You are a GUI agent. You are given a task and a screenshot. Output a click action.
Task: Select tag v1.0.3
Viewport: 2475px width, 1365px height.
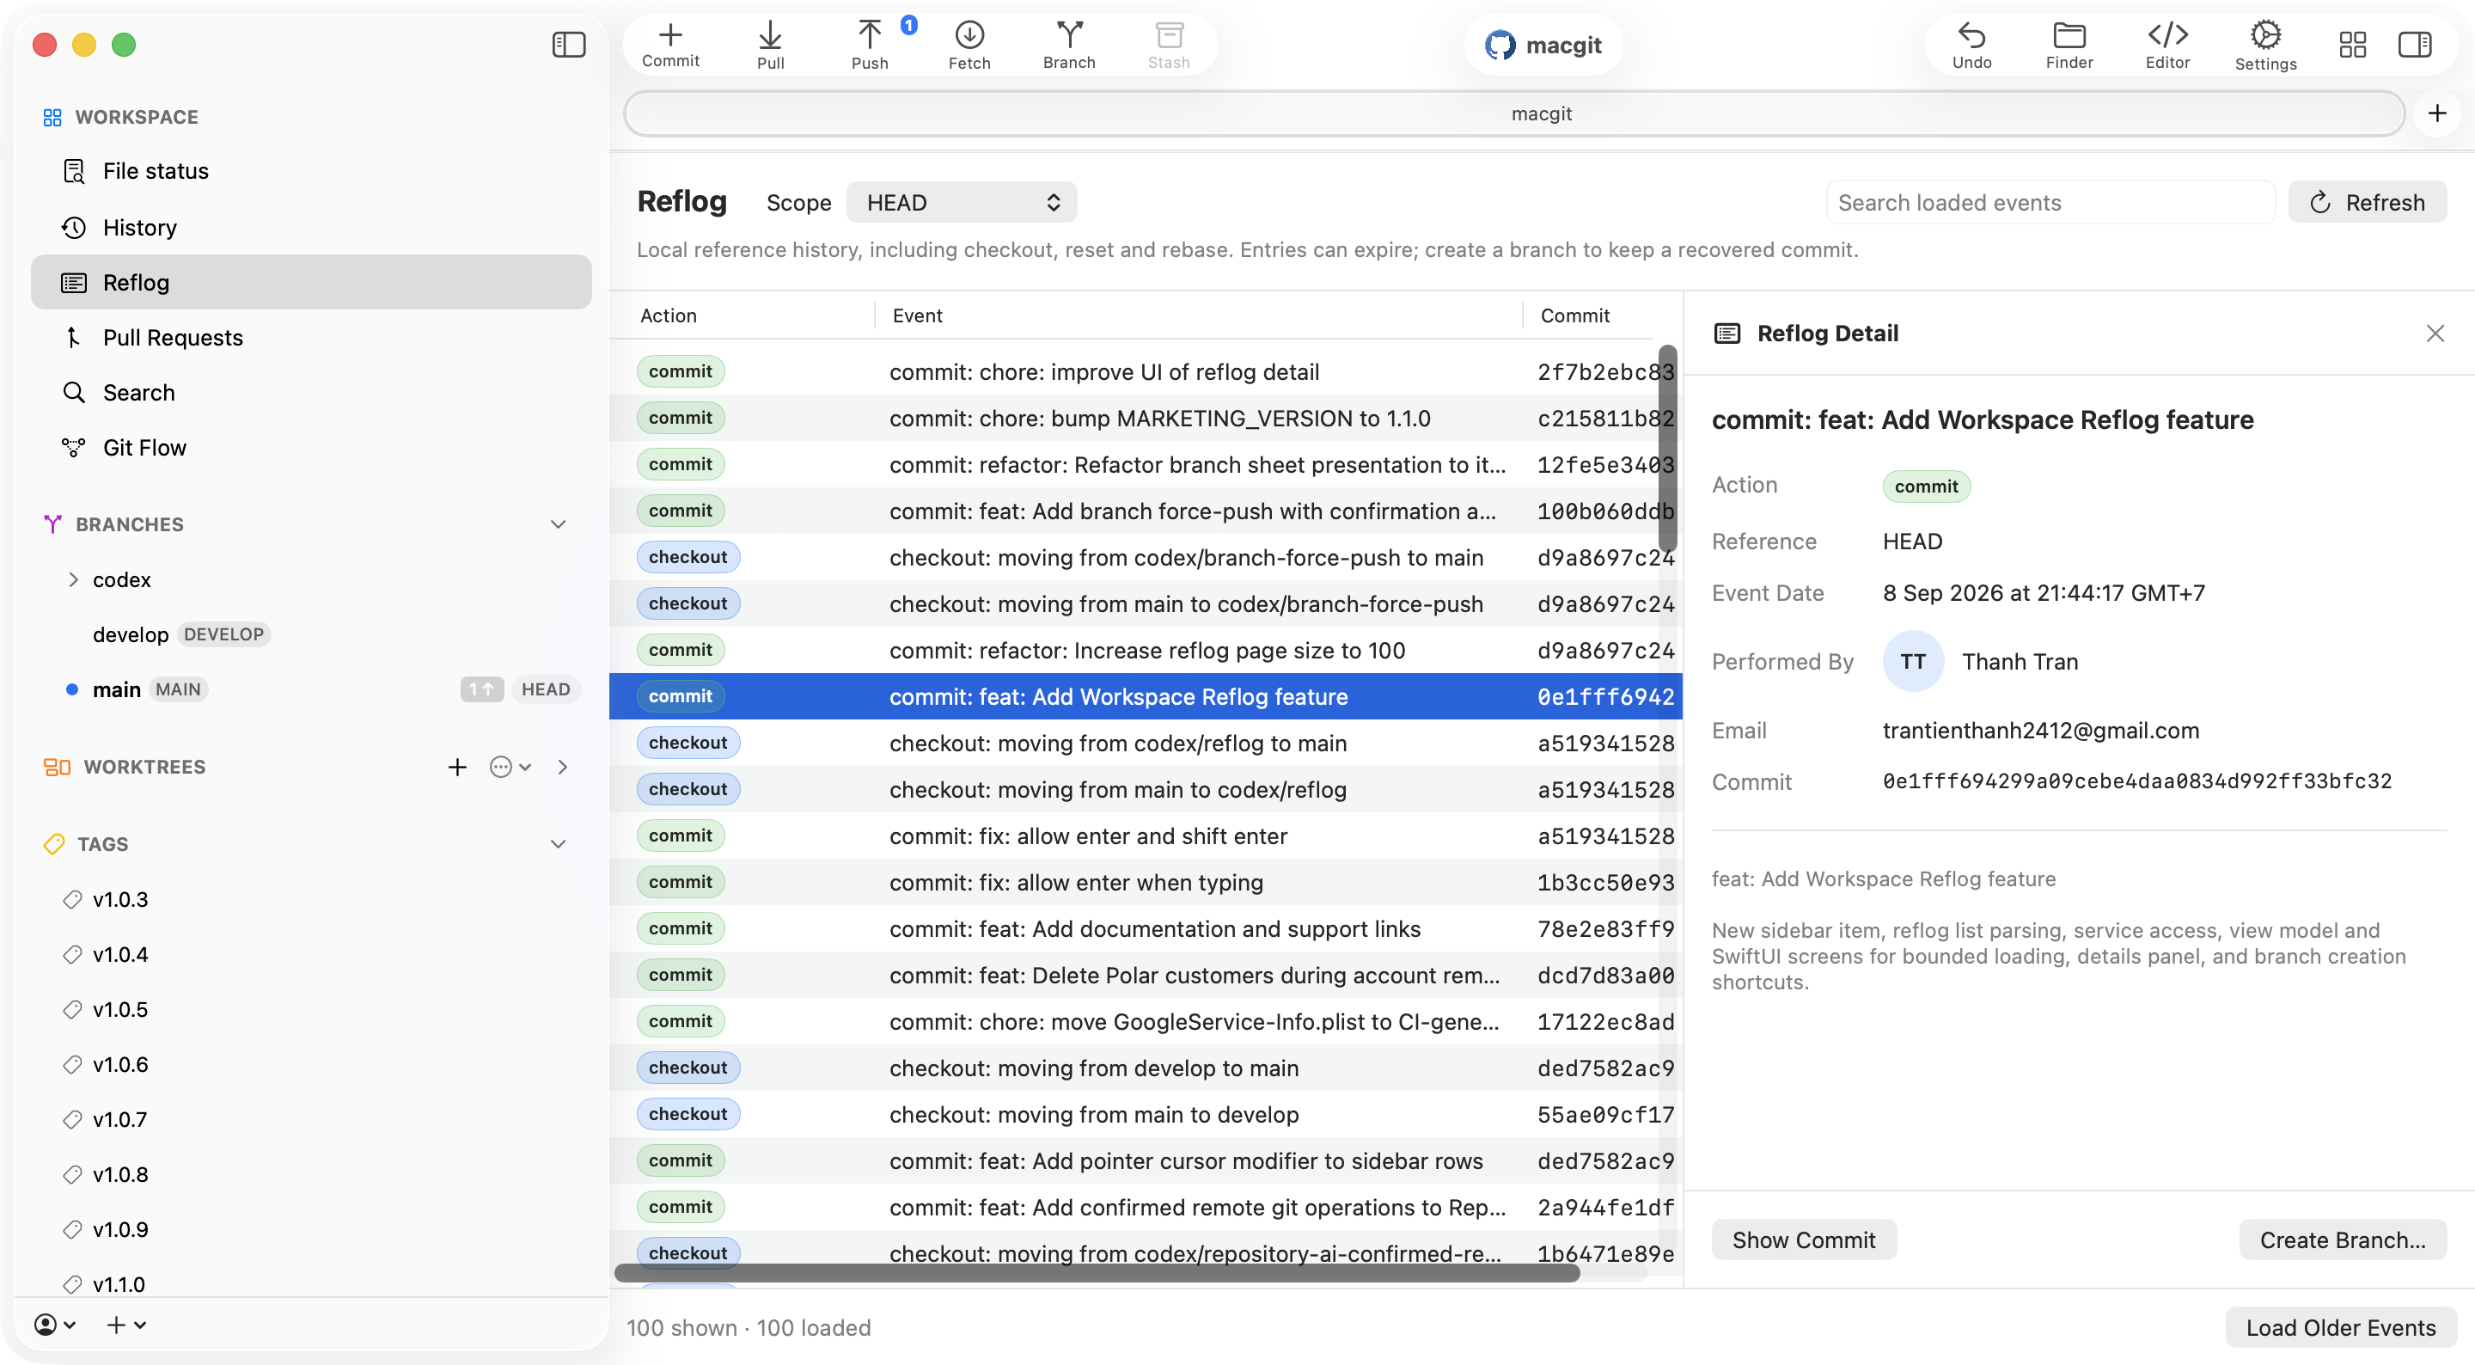(310, 900)
